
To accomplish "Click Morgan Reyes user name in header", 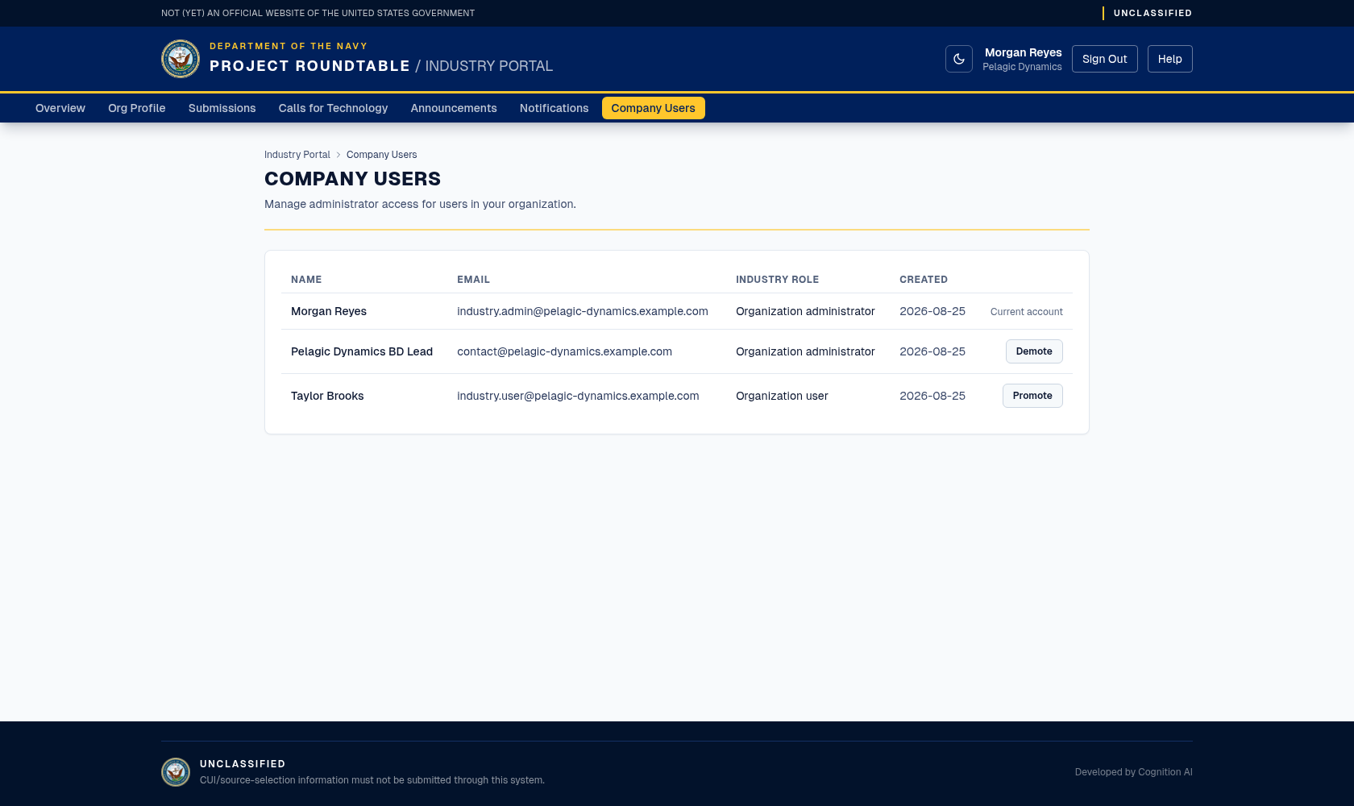I will pyautogui.click(x=1024, y=52).
